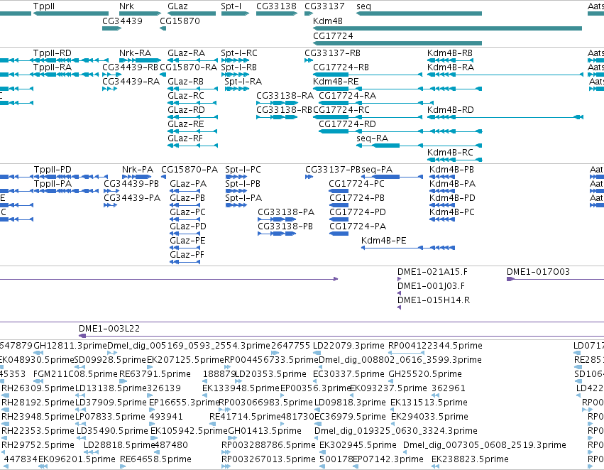Click the long Kdm4B gene bar
The width and height of the screenshot is (604, 470).
[447, 28]
